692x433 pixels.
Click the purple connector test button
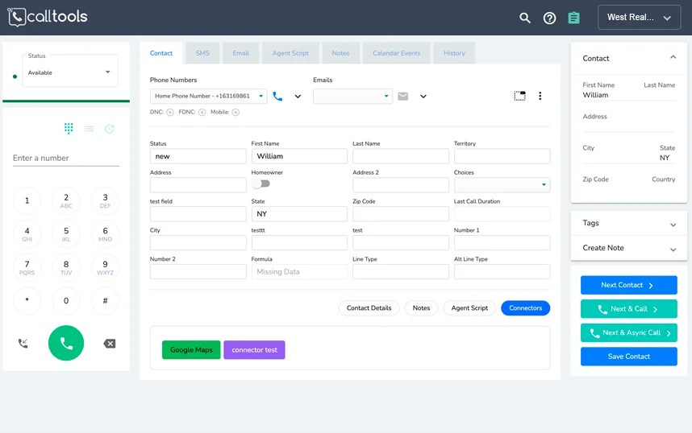click(x=254, y=350)
